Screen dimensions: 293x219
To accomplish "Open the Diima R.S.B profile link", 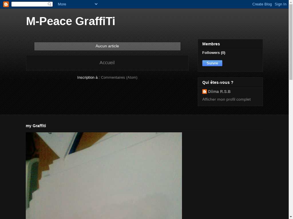I will [219, 92].
